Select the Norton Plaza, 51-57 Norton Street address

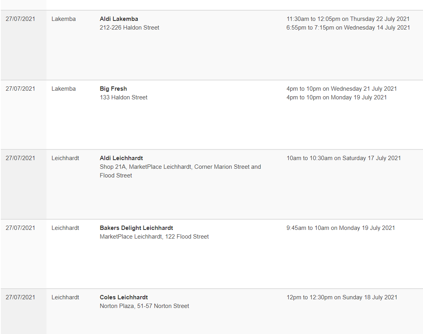144,306
